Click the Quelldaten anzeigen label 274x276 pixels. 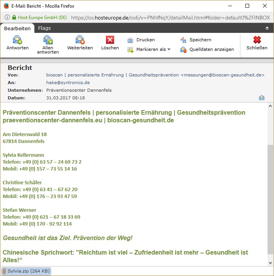click(212, 49)
